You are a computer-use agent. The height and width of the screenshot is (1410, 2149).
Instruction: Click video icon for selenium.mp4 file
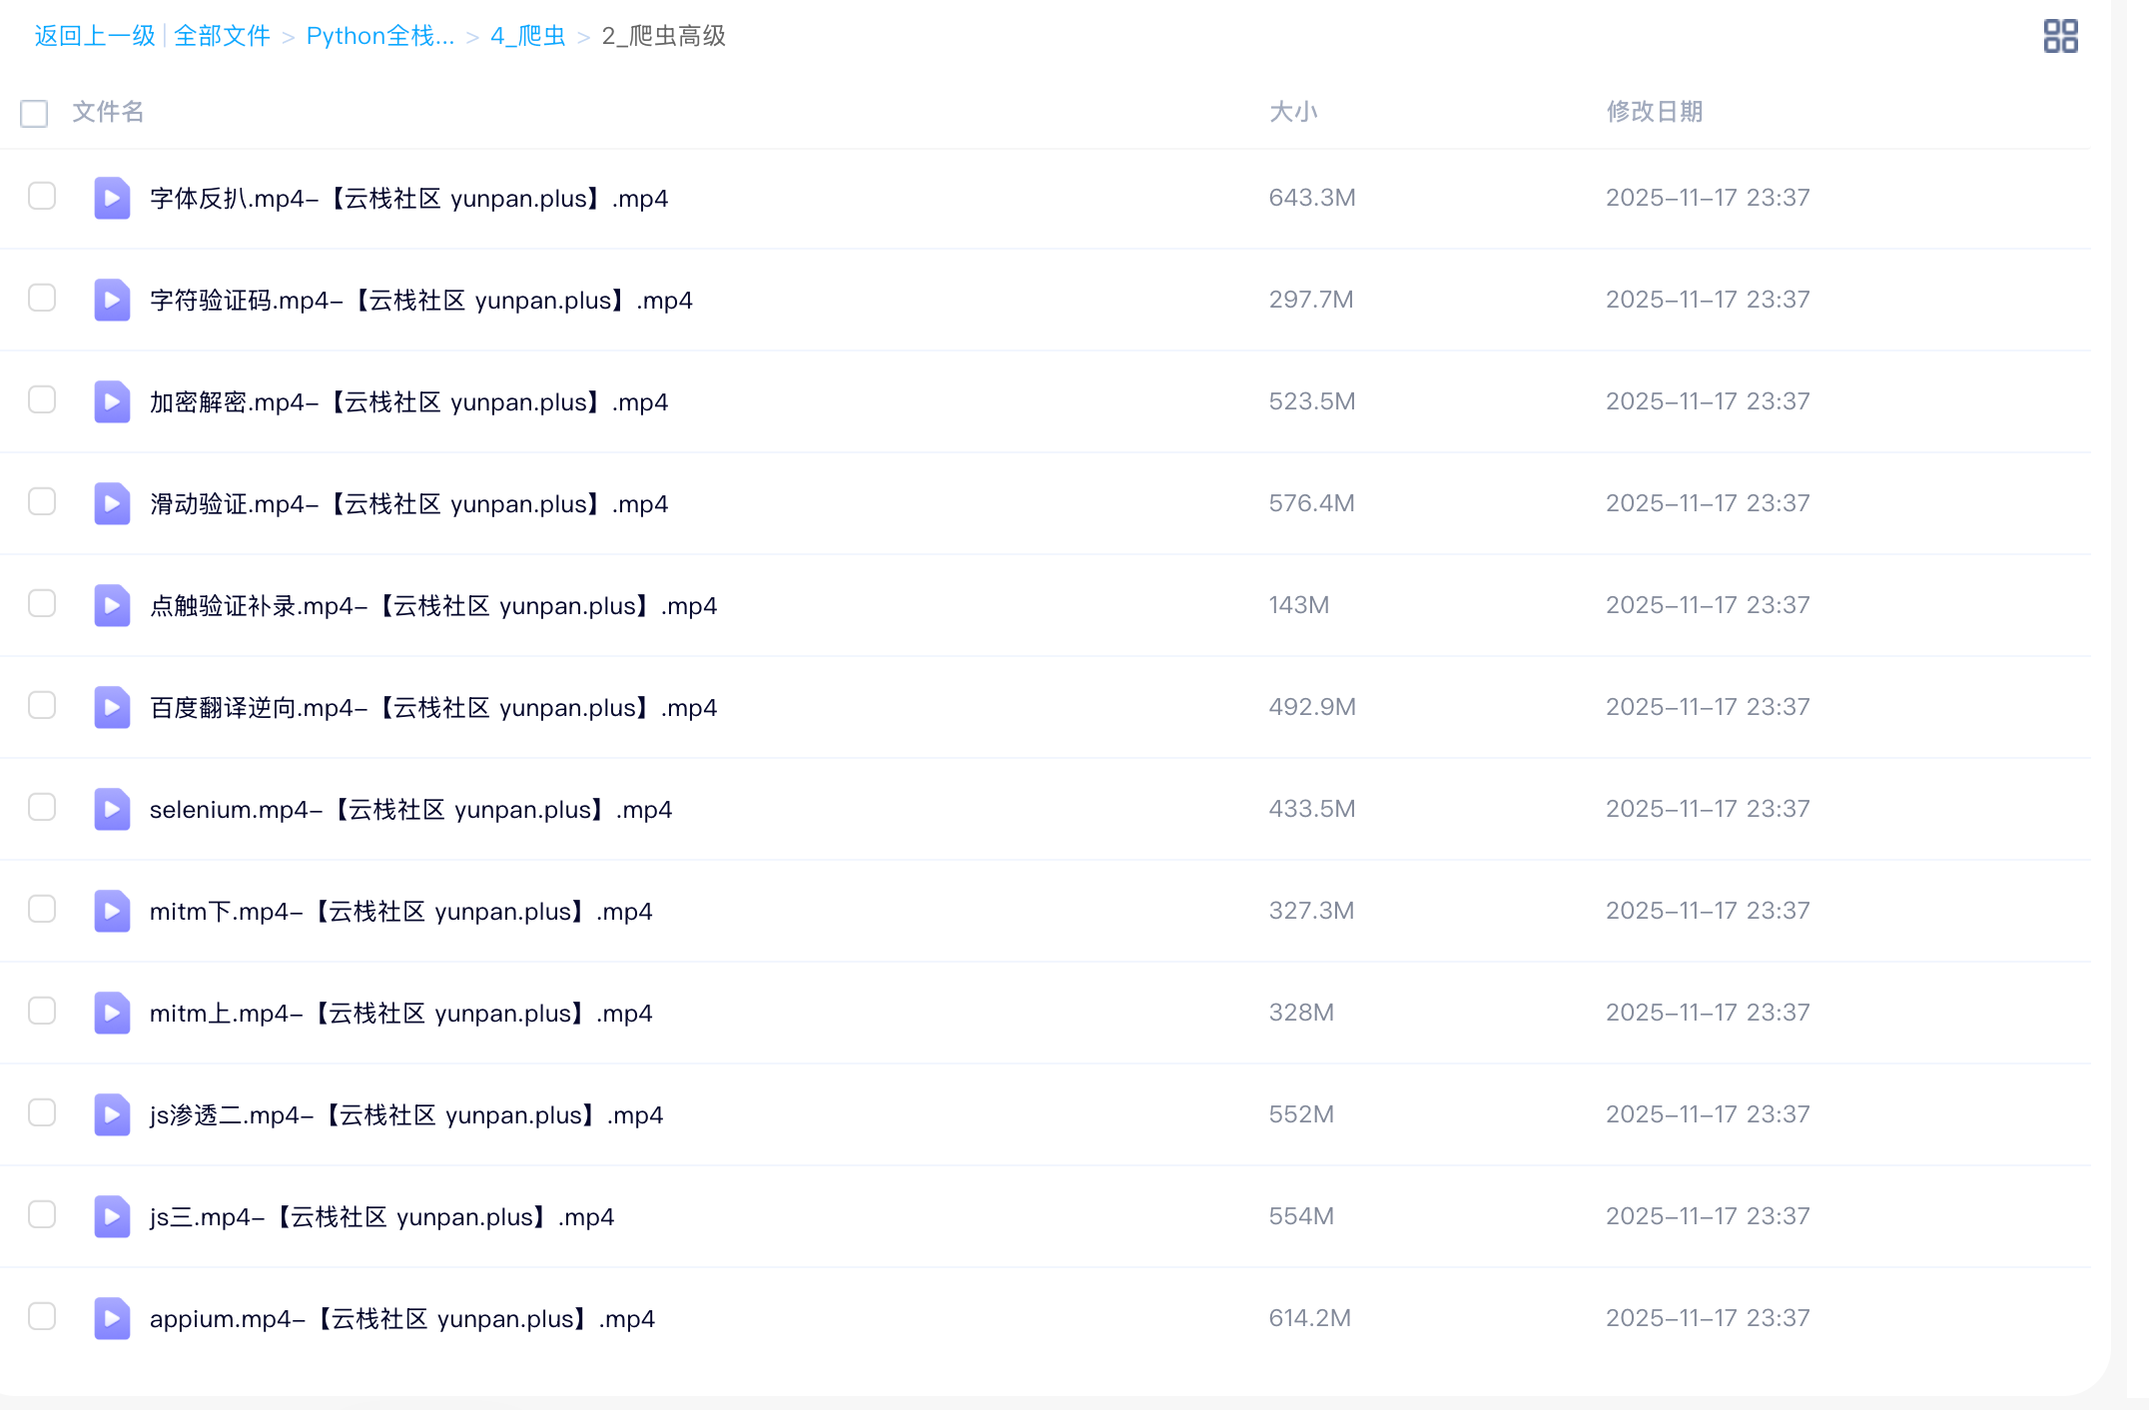click(112, 809)
